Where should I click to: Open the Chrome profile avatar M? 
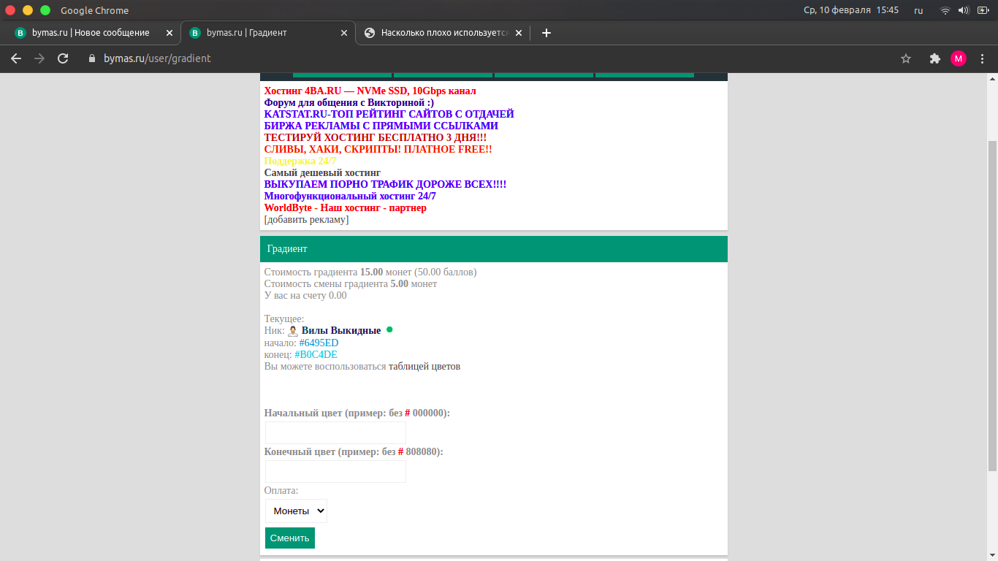point(958,58)
